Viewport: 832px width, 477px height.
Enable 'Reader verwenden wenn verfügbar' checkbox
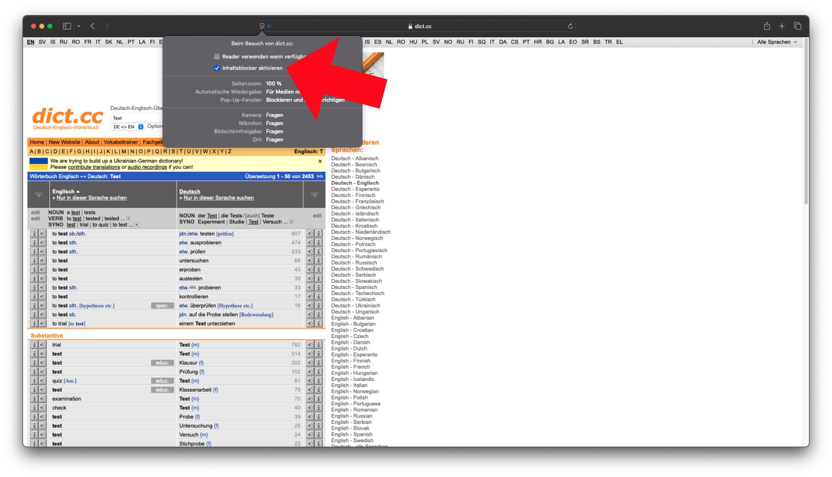[217, 56]
